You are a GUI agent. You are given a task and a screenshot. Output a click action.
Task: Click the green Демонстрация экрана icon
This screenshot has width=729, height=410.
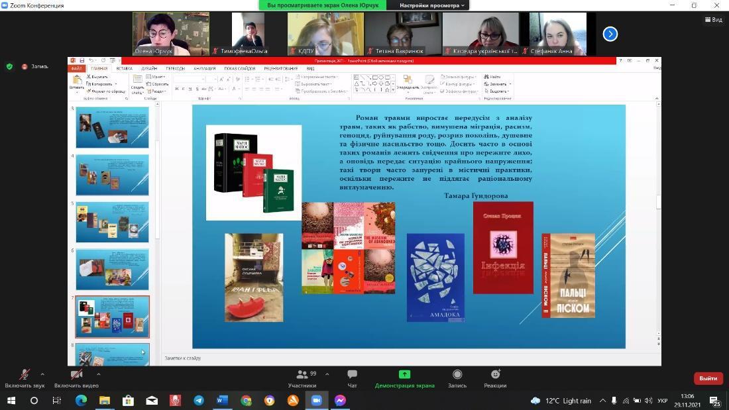coord(404,375)
